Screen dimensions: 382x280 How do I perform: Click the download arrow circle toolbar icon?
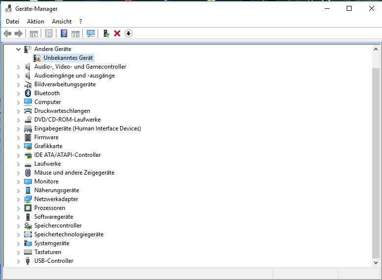click(x=128, y=33)
